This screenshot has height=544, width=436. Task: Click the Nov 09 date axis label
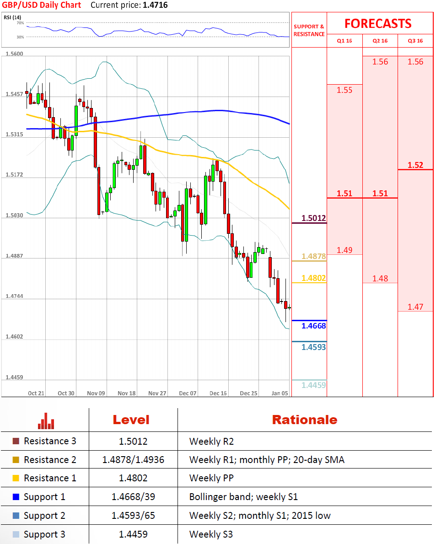coord(96,393)
